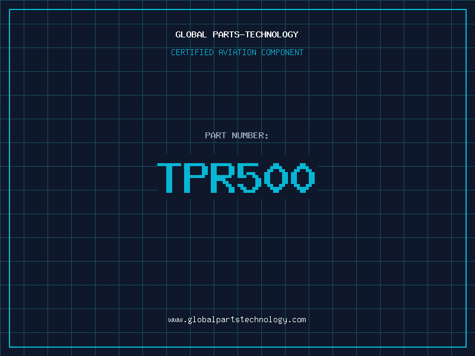
Task: Click the CERTIFIED AVIATION COMPONENT subtitle
Action: (x=237, y=52)
